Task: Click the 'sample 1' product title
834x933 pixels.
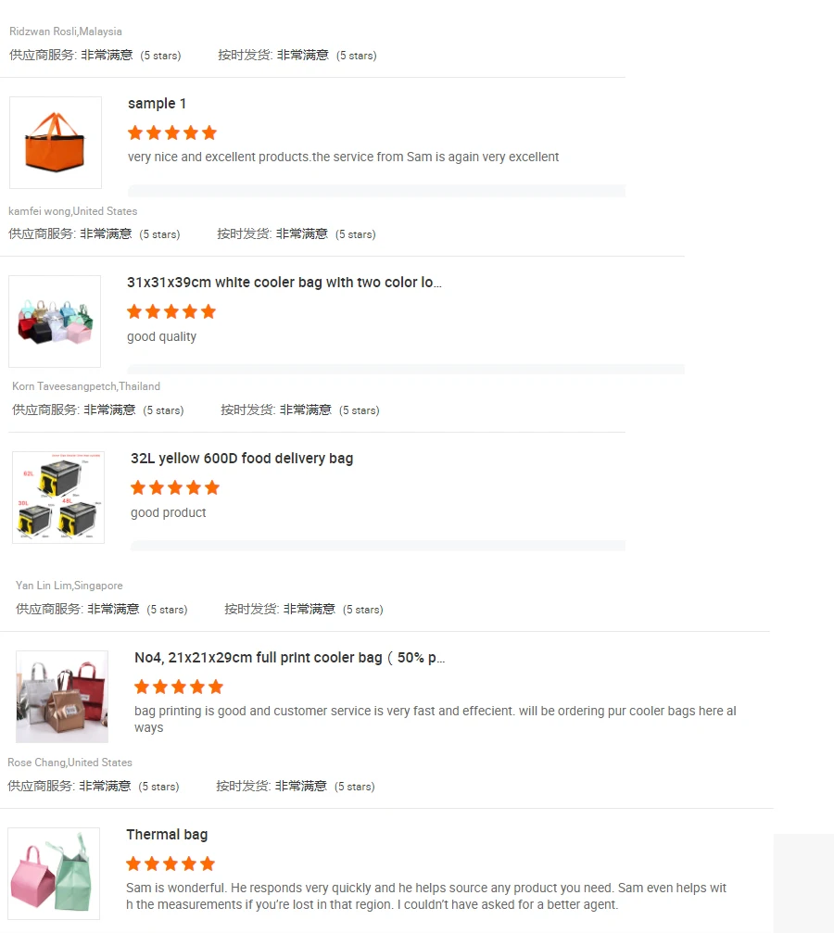Action: 158,104
